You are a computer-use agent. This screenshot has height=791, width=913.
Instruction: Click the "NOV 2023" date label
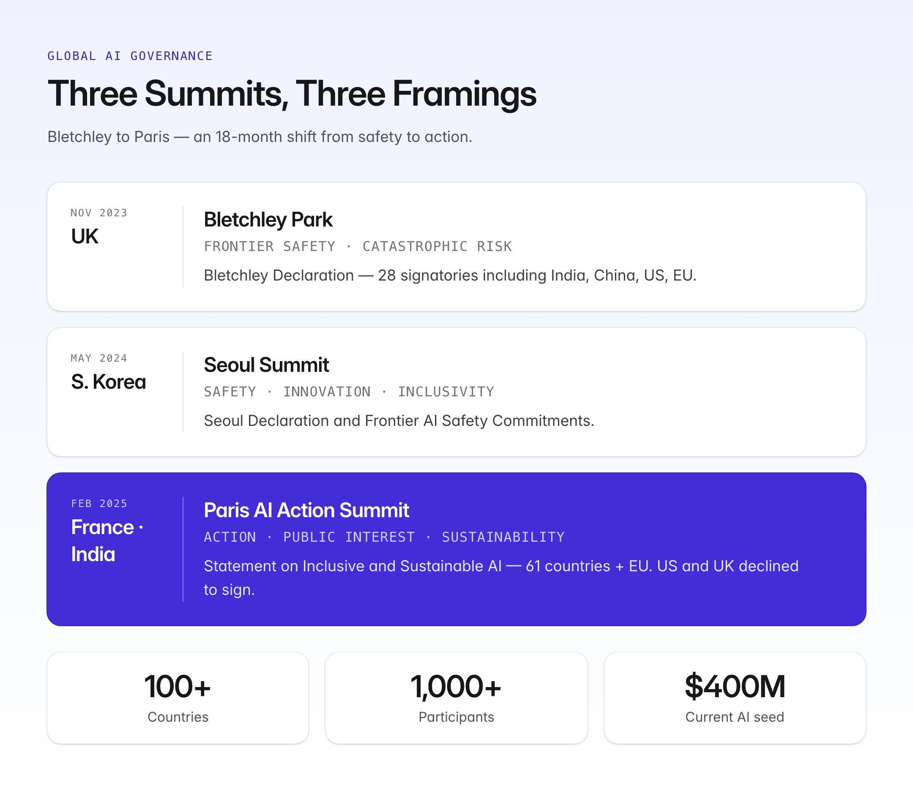[x=99, y=213]
